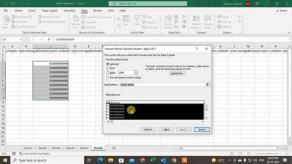Viewport: 292px width, 164px height.
Task: Select the General column data format
Action: tap(108, 64)
